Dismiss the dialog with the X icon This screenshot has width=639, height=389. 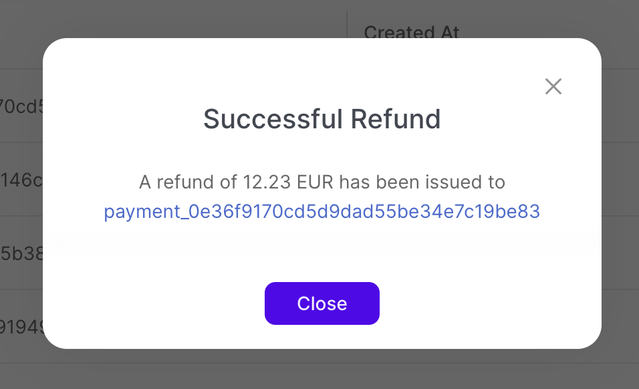[x=553, y=86]
